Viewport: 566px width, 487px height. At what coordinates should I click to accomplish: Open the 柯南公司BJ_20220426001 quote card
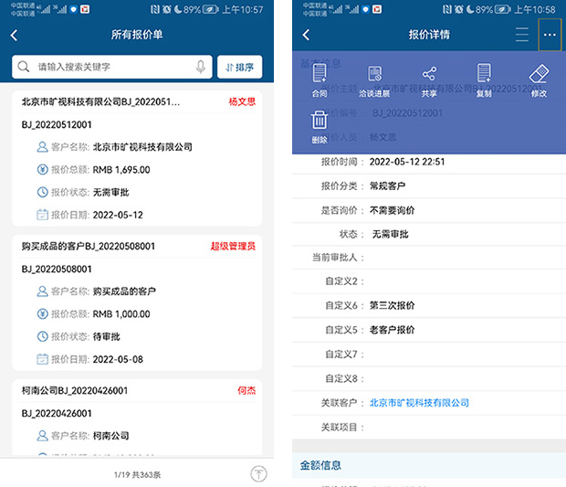[x=137, y=418]
